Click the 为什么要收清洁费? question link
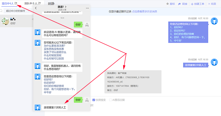 pos(55,46)
